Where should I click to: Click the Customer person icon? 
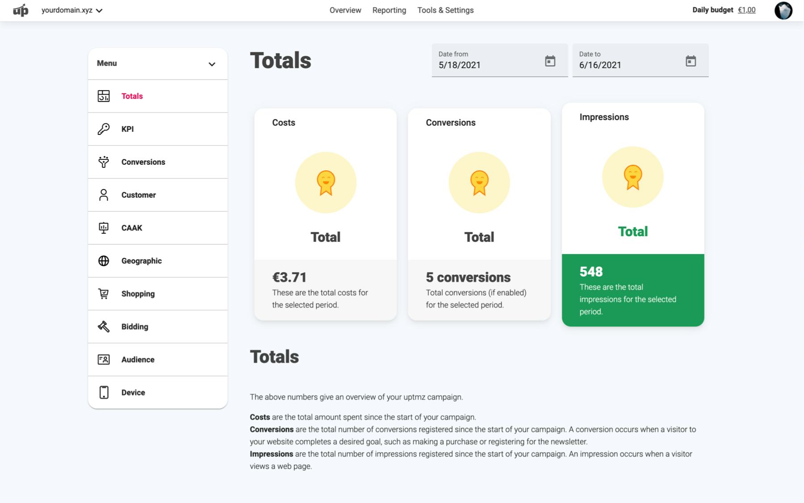point(104,195)
